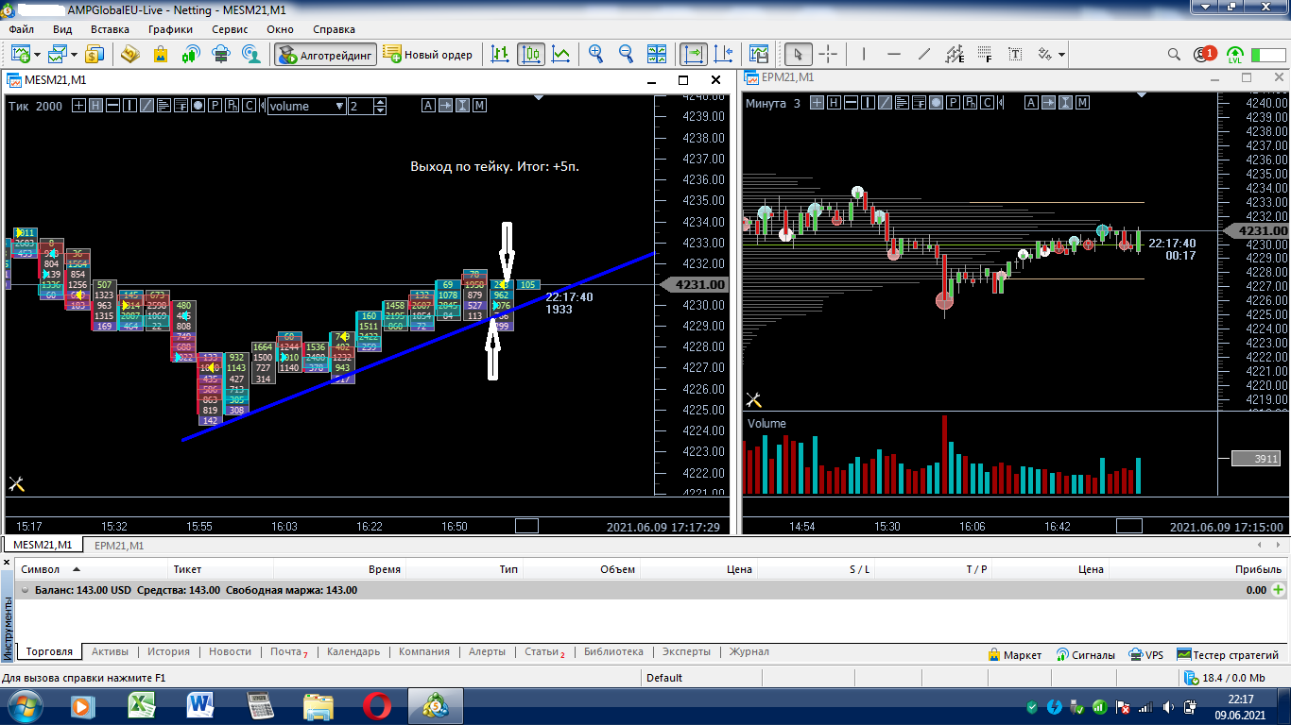This screenshot has width=1291, height=725.
Task: Select the crosshair tool
Action: coord(829,54)
